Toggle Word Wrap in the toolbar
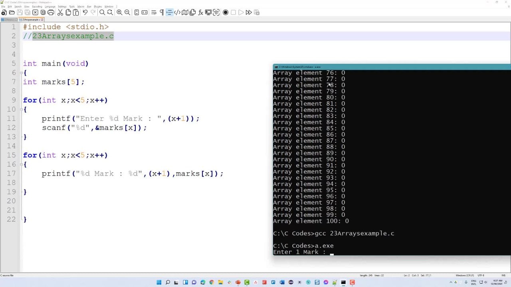The width and height of the screenshot is (511, 287). (154, 12)
